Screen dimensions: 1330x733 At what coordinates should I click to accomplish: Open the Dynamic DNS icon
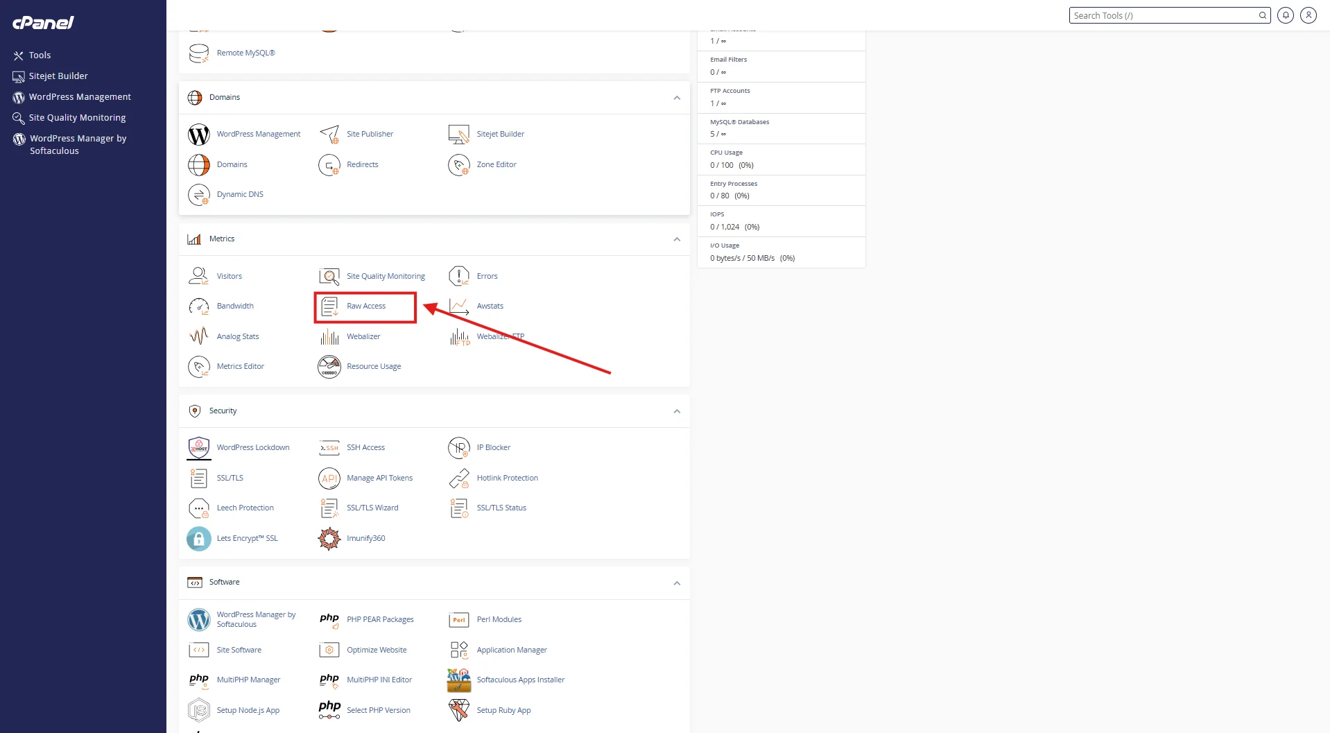tap(199, 194)
